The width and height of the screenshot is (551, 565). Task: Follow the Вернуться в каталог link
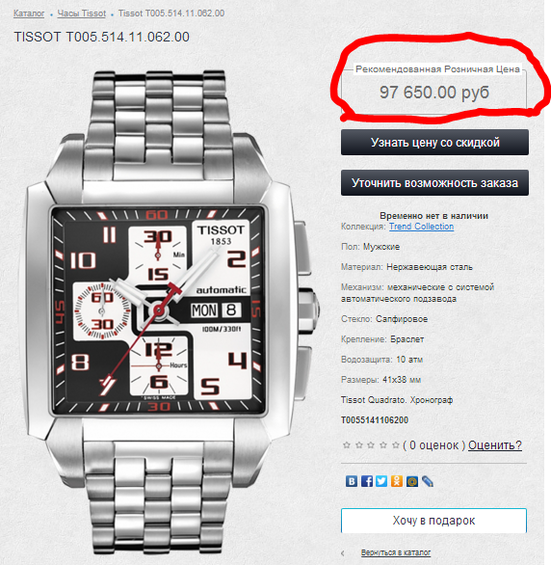click(x=396, y=552)
